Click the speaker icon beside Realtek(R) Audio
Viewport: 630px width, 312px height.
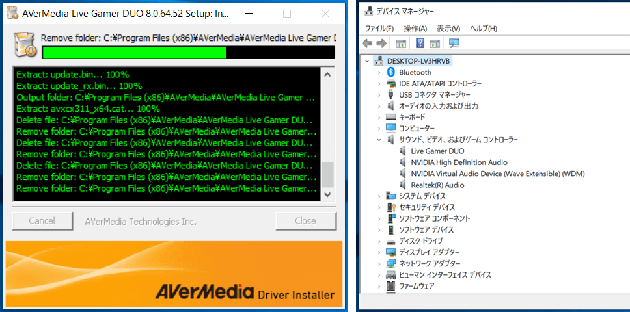coord(403,185)
